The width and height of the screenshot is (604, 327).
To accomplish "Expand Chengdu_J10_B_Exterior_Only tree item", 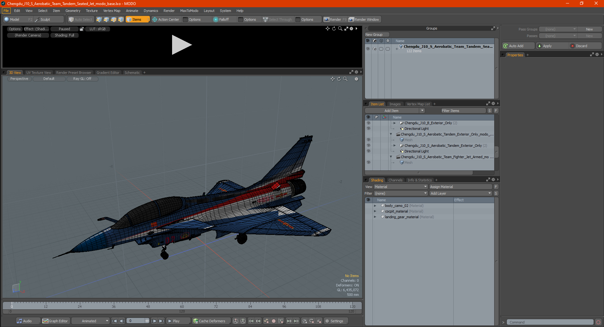I will click(x=394, y=123).
